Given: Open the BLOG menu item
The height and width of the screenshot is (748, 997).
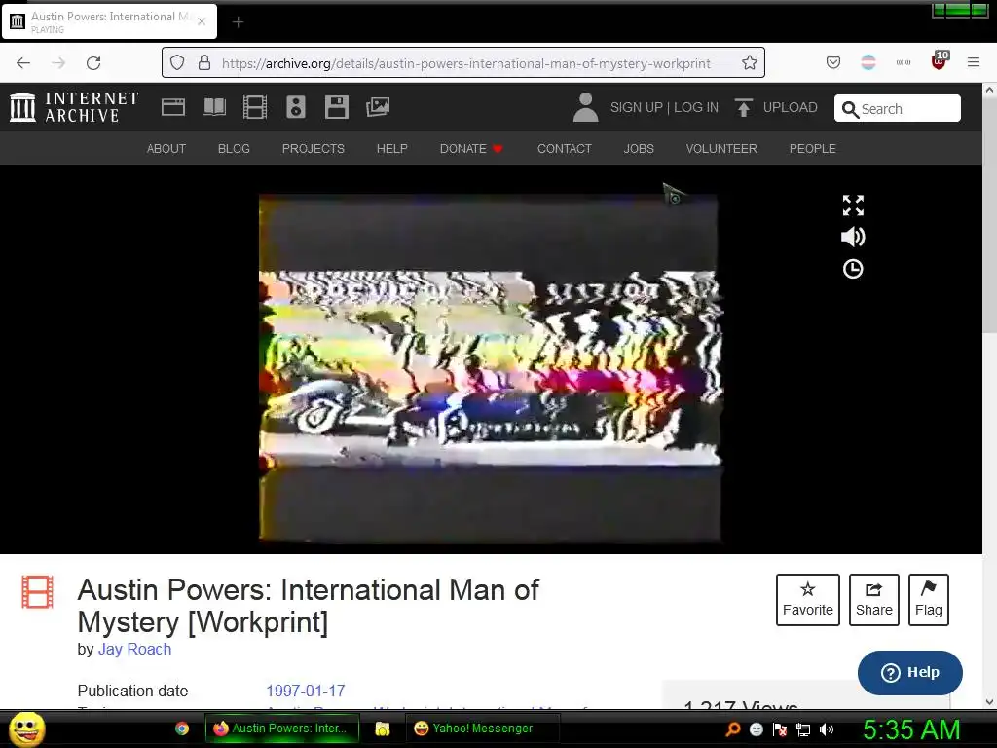Looking at the screenshot, I should 234,148.
